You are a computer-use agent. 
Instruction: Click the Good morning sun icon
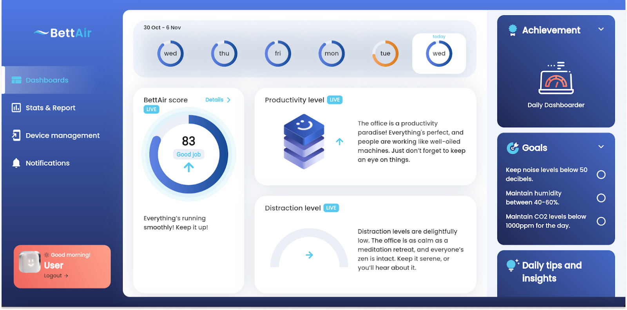47,255
